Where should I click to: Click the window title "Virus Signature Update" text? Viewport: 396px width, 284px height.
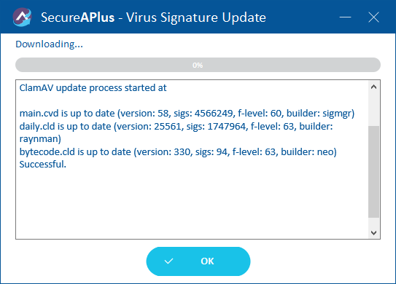[x=196, y=17]
